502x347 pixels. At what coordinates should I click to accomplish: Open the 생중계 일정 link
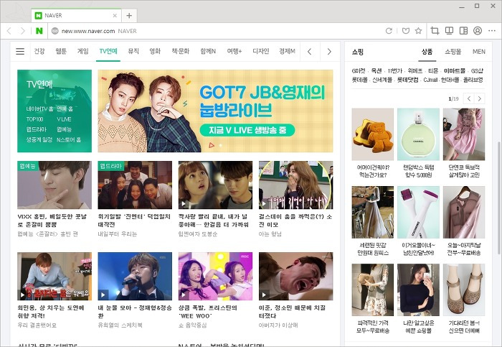[x=39, y=139]
